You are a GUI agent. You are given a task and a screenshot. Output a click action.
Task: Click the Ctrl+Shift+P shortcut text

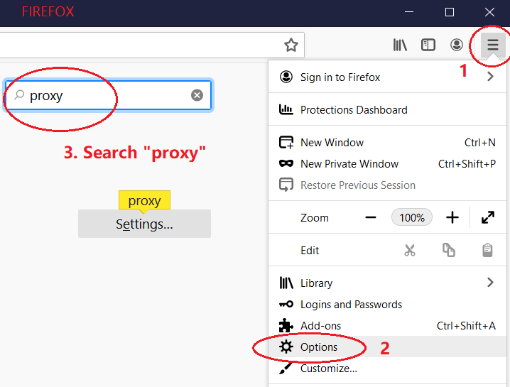467,164
